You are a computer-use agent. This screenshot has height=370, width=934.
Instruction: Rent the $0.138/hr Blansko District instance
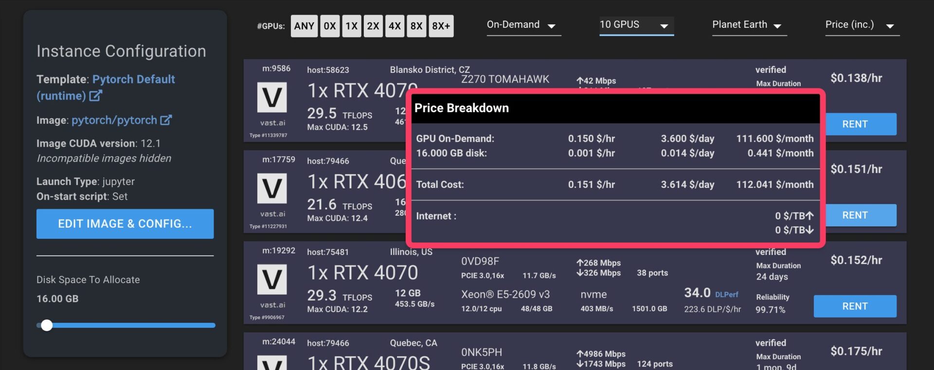[x=855, y=124]
